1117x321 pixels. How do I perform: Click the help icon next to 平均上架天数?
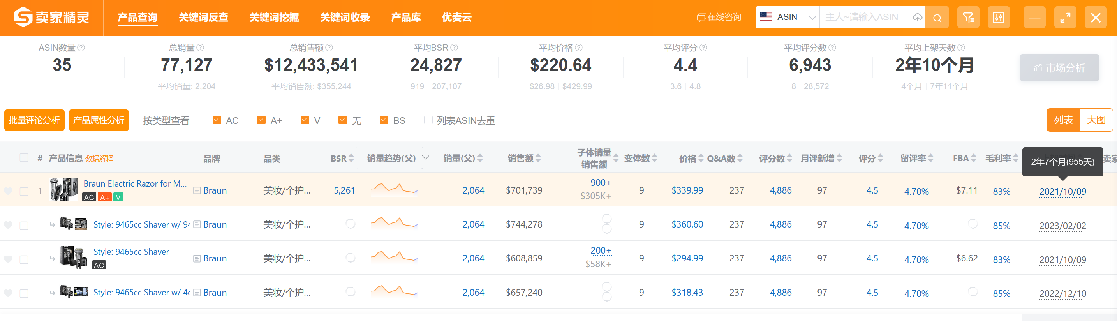pos(961,47)
